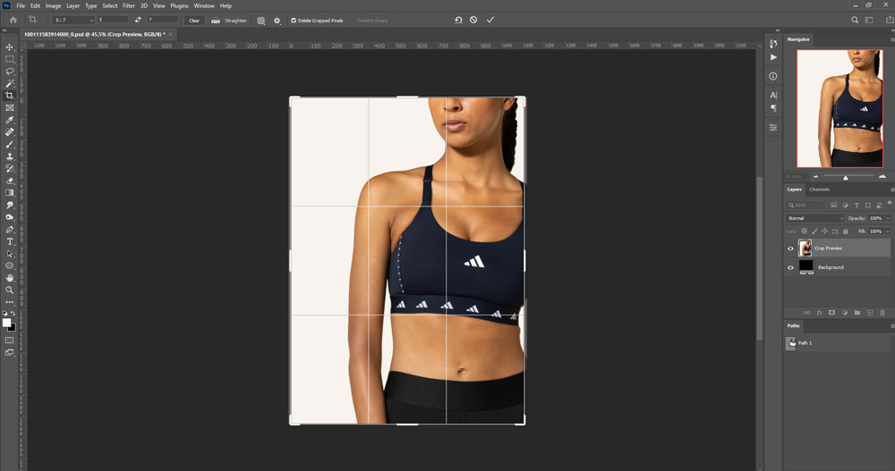
Task: Select the Rectangular Marquee tool
Action: (10, 59)
